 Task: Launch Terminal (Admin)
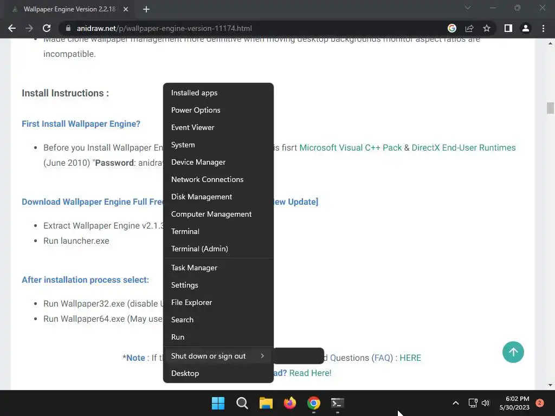click(218, 249)
